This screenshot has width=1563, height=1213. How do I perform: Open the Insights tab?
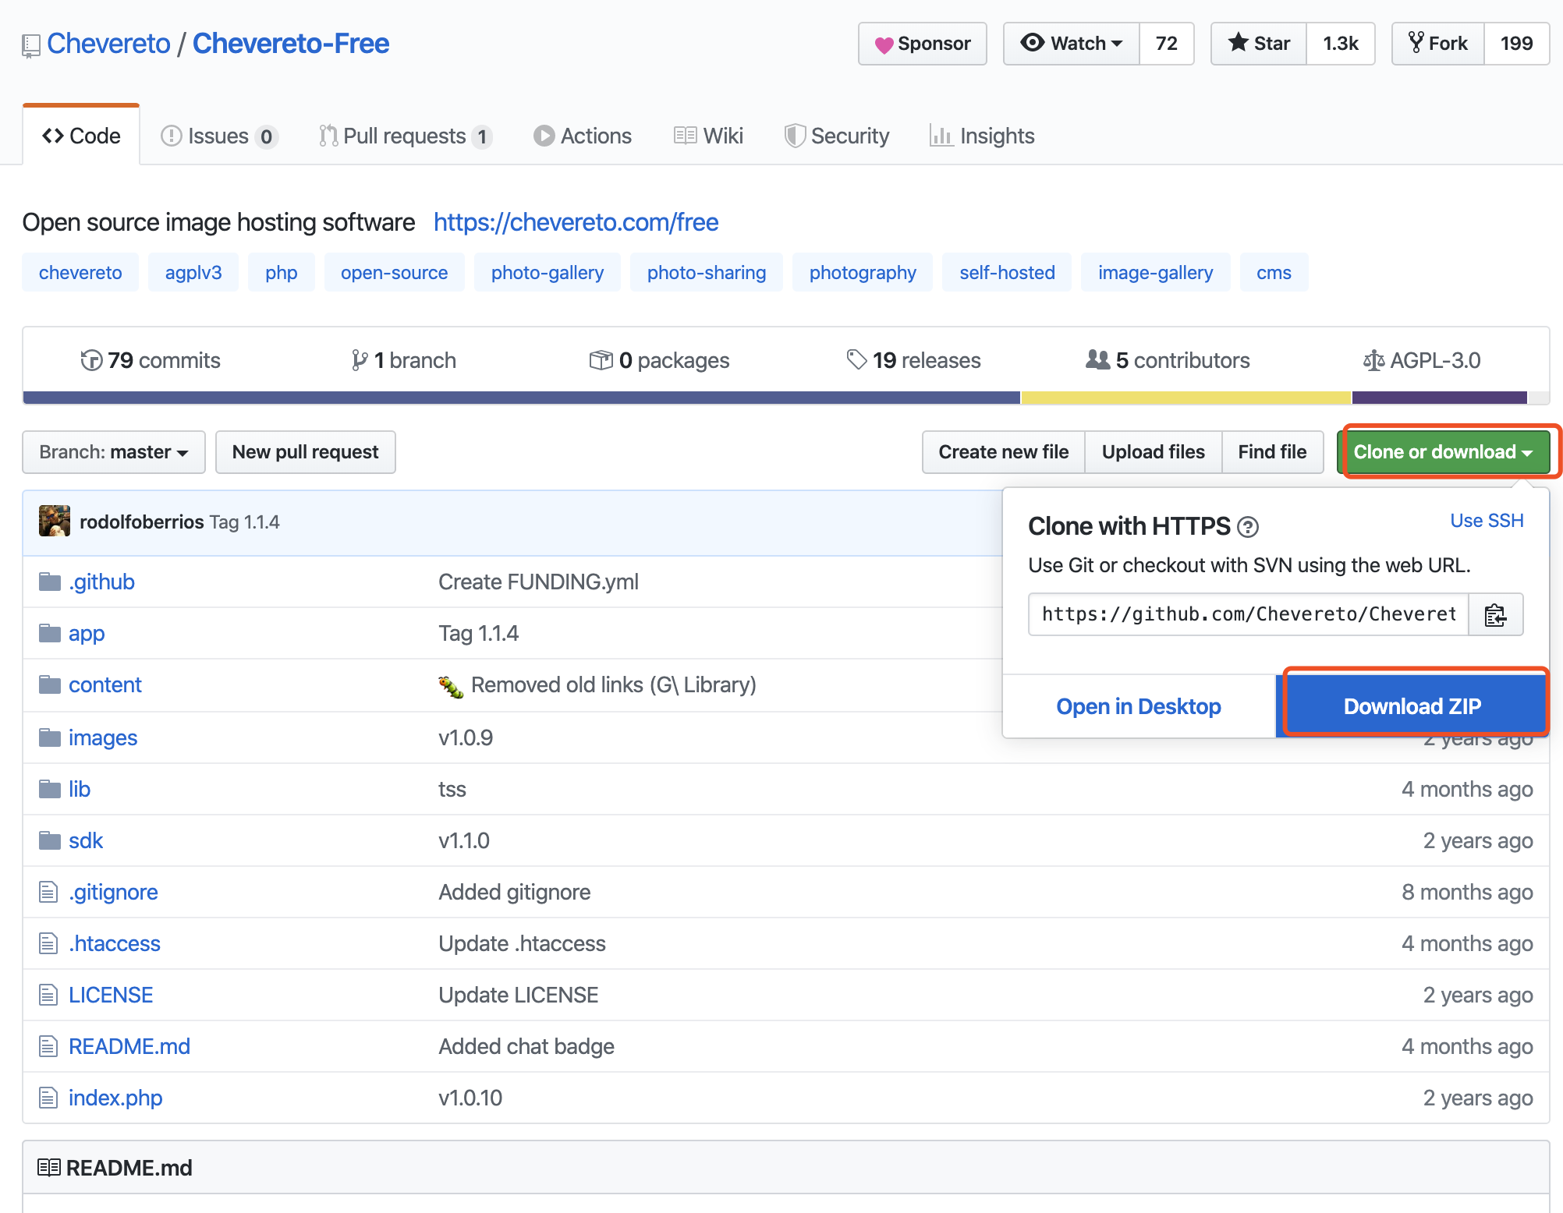click(x=982, y=136)
